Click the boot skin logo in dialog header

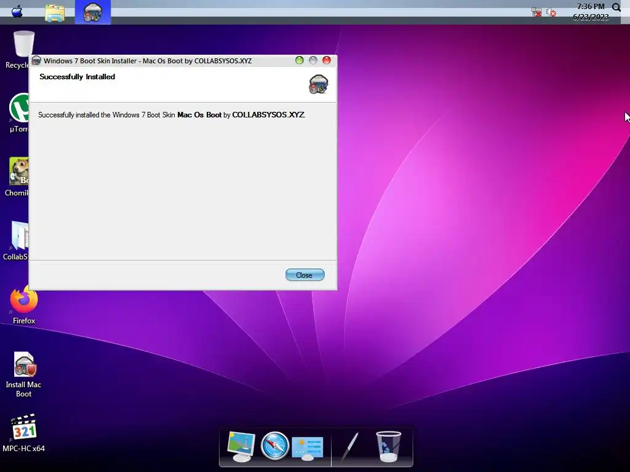point(319,84)
